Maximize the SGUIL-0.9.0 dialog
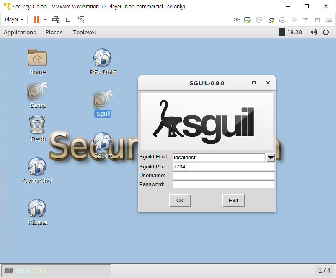Viewport: 336px width, 278px height. (x=254, y=83)
